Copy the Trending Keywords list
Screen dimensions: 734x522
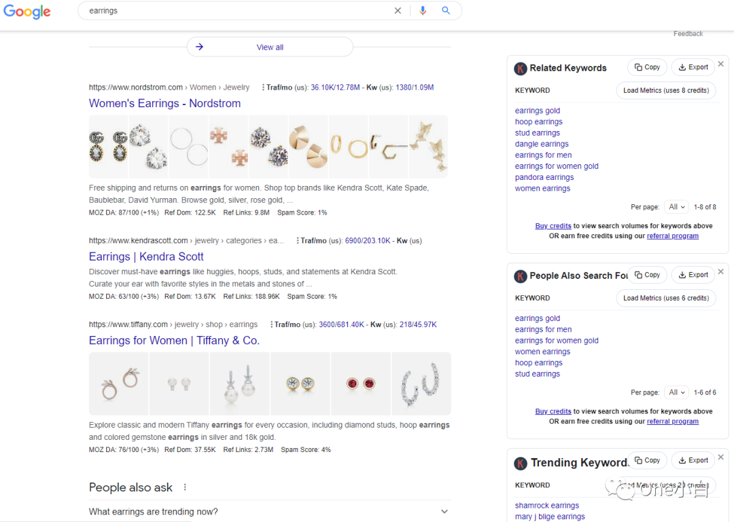click(x=647, y=460)
